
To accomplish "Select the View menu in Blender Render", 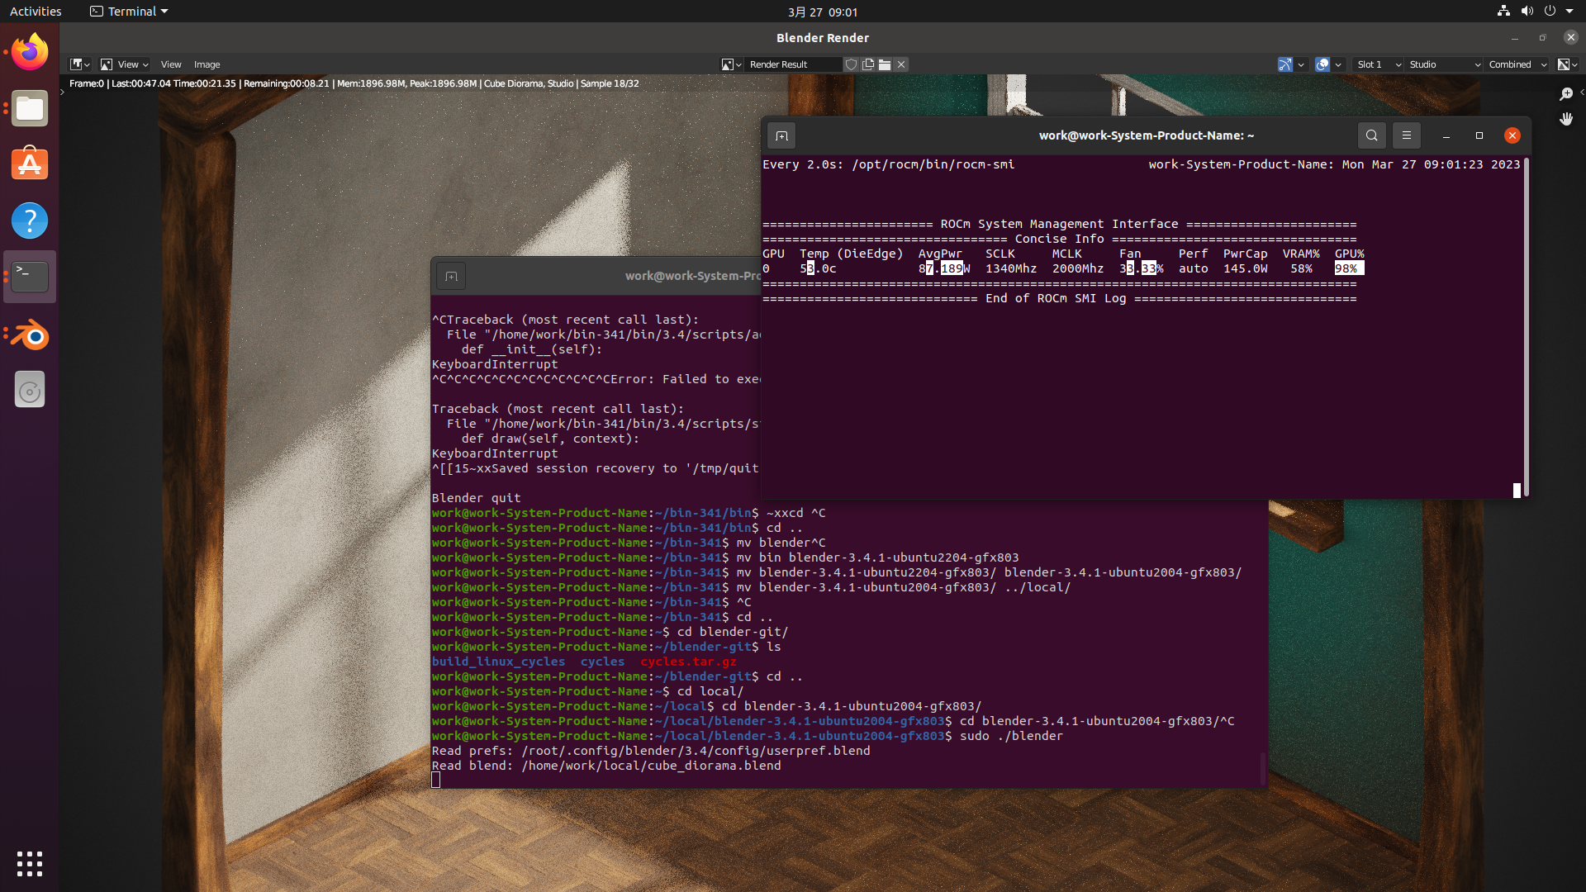I will point(170,64).
